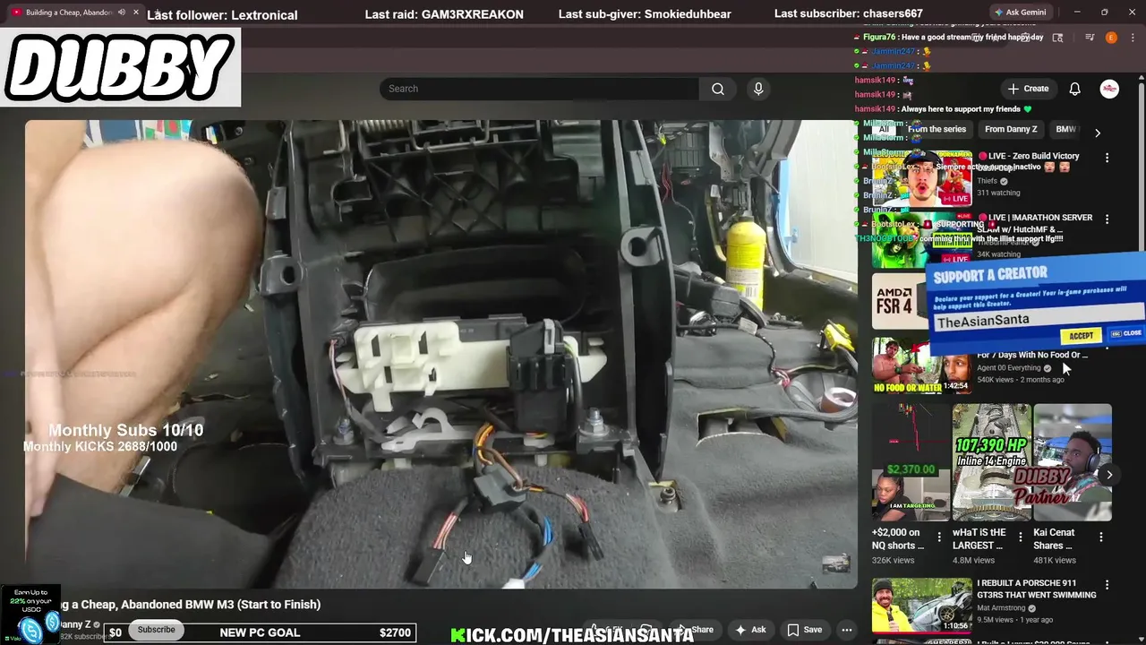Image resolution: width=1146 pixels, height=645 pixels.
Task: Click the Earn Up to 22% USDC ad
Action: 30,615
